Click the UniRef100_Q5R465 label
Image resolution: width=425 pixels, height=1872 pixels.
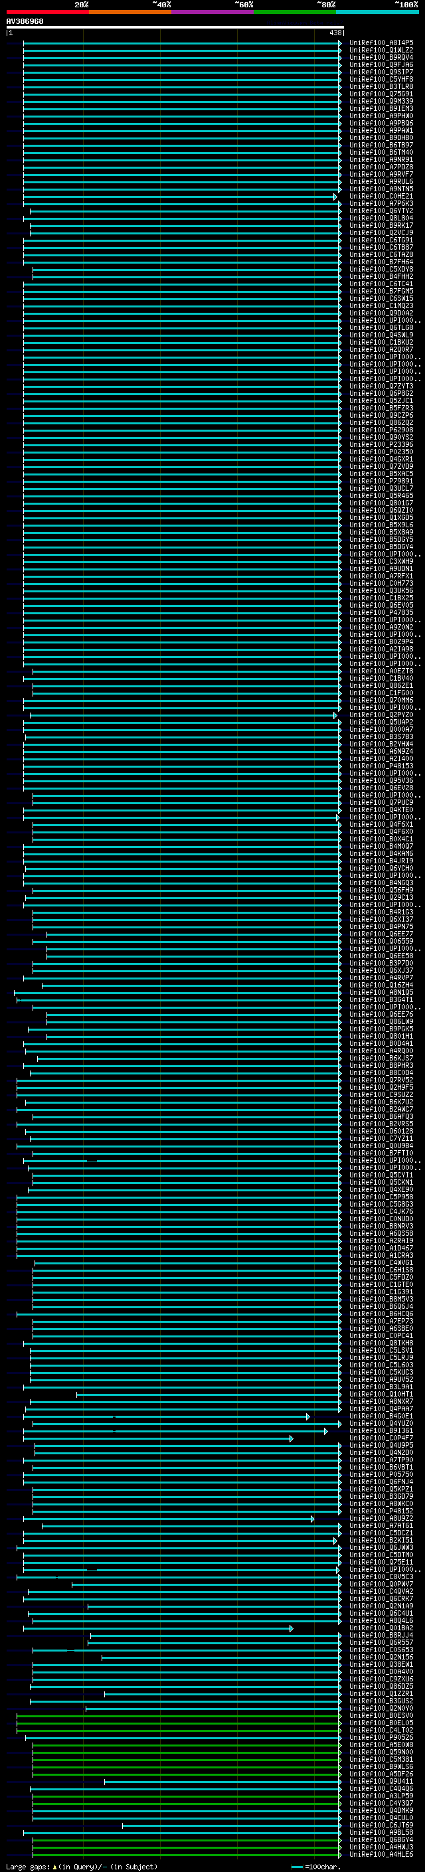tap(381, 495)
